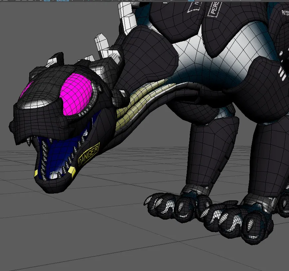289x271 pixels.
Task: Click the yellow DANGER decal on the jaw
Action: pos(89,154)
